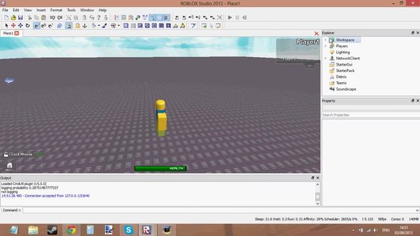Image resolution: width=420 pixels, height=236 pixels.
Task: Toggle the first highlighted panel view icon
Action: tap(152, 18)
